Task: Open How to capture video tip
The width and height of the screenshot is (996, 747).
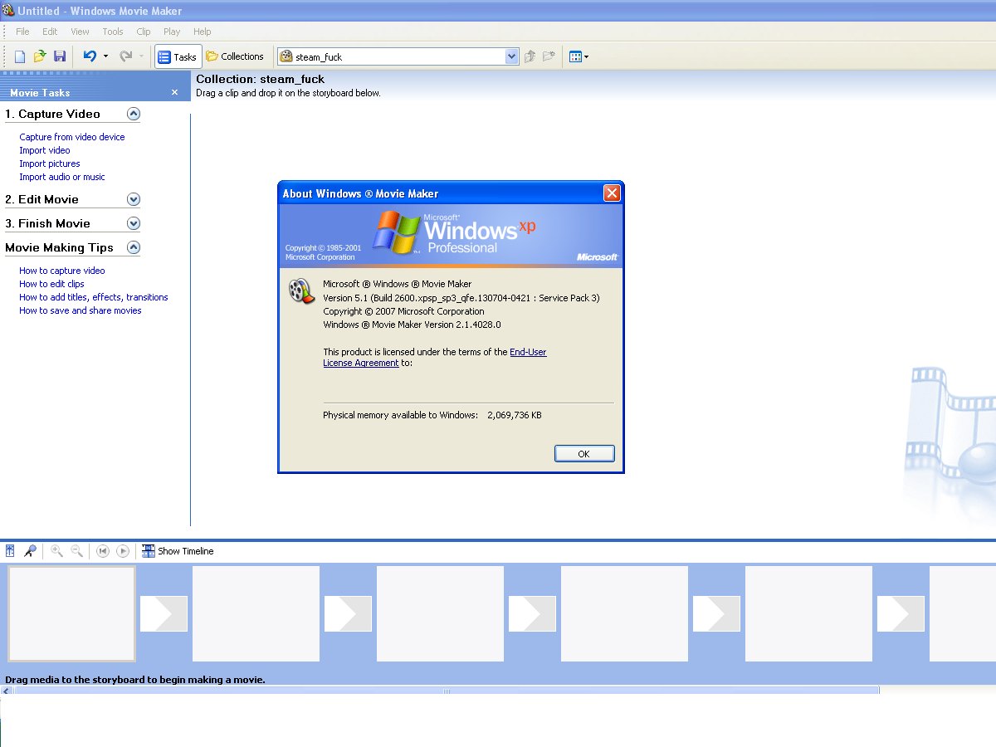Action: pos(62,271)
